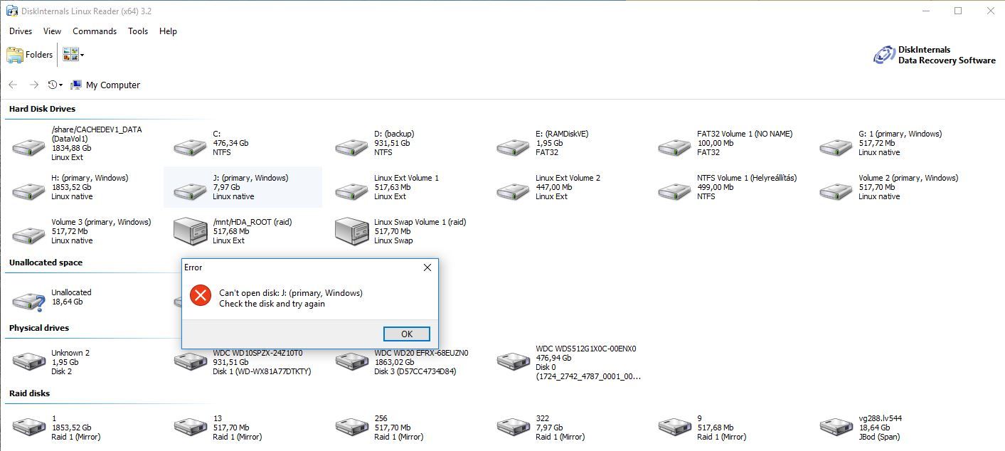Click the Raid disks section header
Viewport: 1005px width, 451px height.
[x=29, y=393]
